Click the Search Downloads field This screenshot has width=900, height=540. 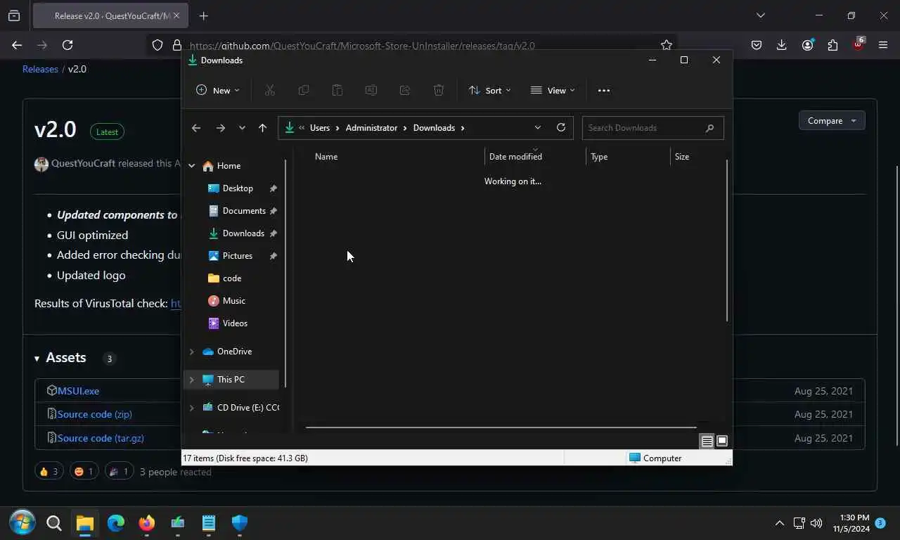click(652, 128)
